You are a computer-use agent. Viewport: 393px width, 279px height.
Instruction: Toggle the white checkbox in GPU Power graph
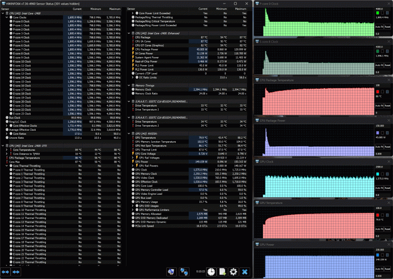pos(382,255)
